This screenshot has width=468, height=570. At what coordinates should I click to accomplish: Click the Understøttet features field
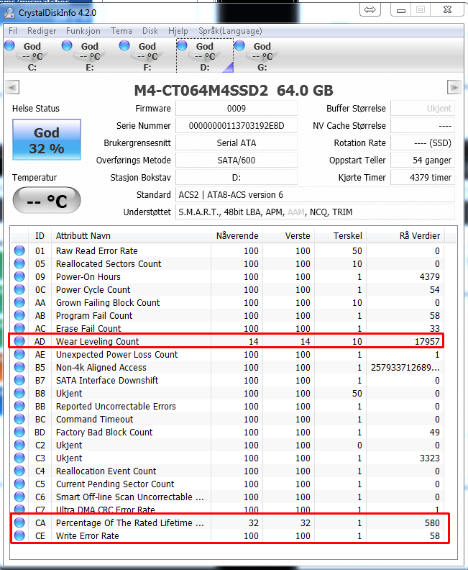(x=315, y=212)
